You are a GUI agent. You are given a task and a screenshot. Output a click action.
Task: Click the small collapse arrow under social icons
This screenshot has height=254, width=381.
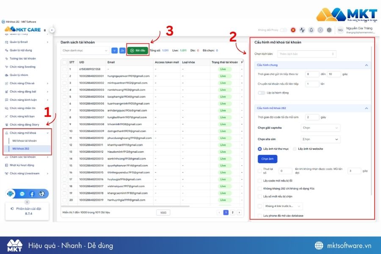27,202
